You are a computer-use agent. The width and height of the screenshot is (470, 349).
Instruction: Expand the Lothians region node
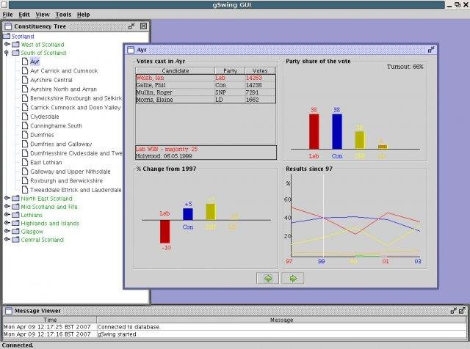(7, 215)
